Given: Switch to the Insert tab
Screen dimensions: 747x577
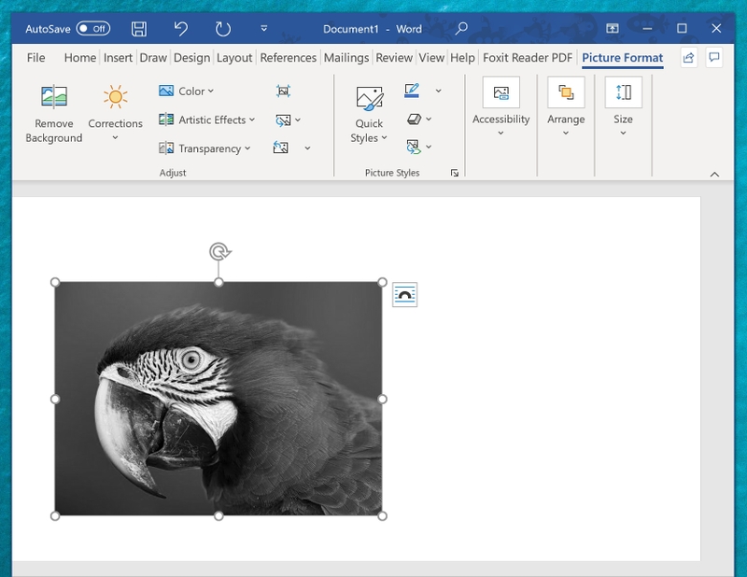Looking at the screenshot, I should click(x=118, y=58).
